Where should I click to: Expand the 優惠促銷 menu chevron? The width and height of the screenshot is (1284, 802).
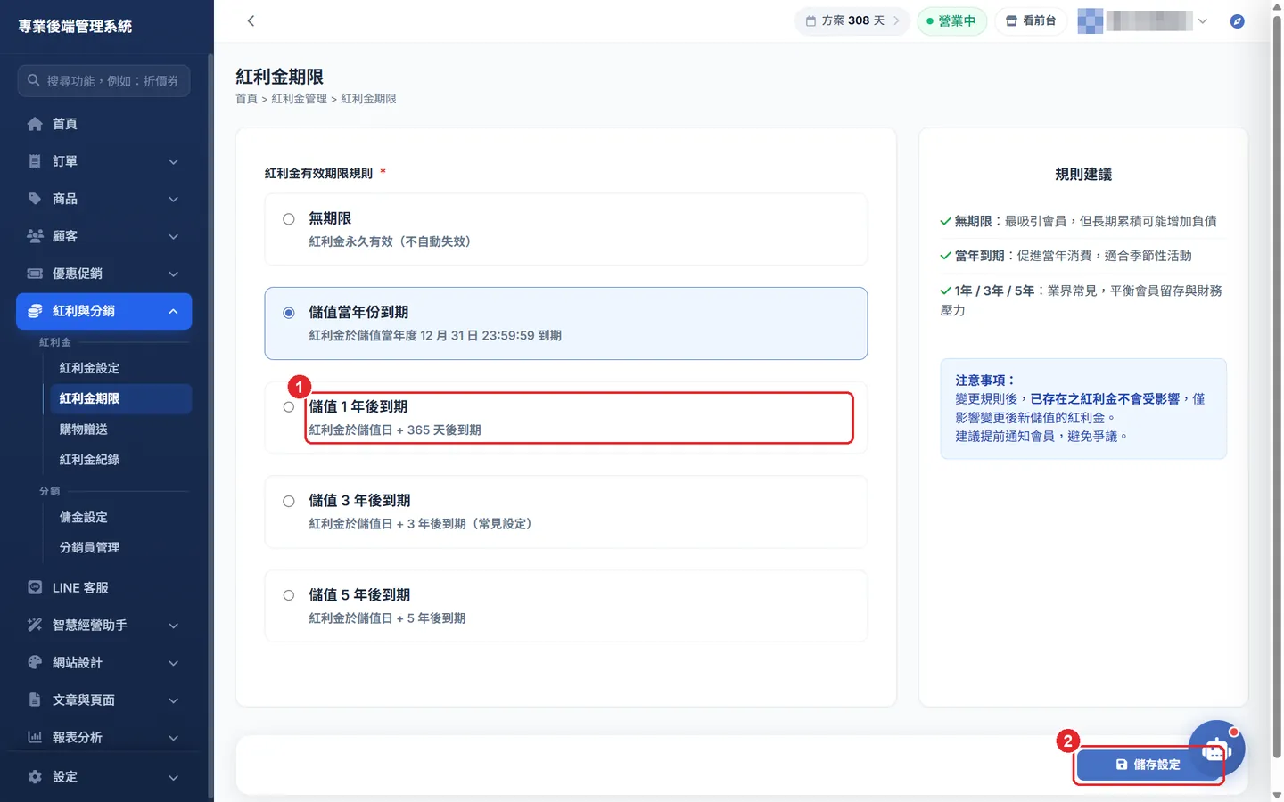click(174, 274)
